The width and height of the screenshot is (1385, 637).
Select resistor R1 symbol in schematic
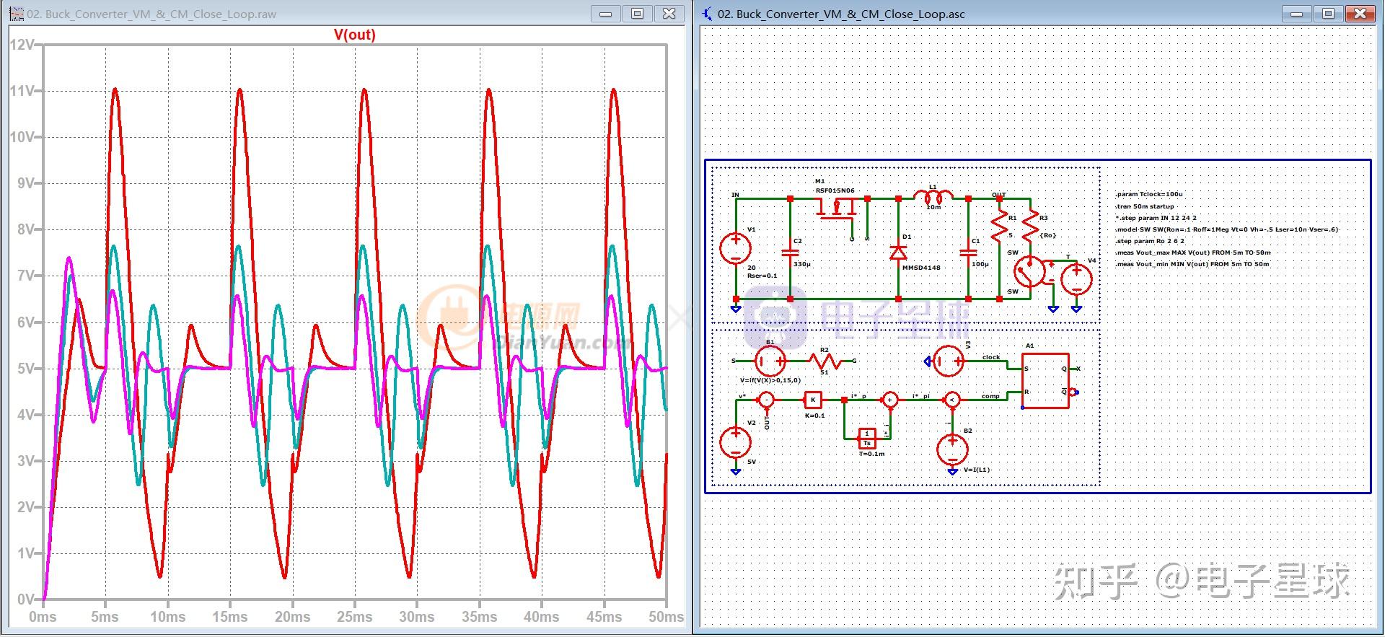click(x=1000, y=227)
